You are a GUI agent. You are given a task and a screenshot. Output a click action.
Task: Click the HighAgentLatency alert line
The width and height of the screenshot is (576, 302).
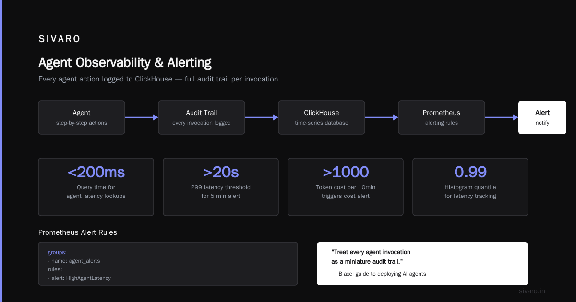79,278
